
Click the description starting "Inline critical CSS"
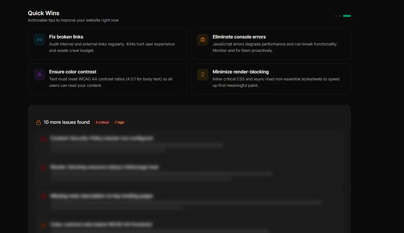(x=276, y=82)
